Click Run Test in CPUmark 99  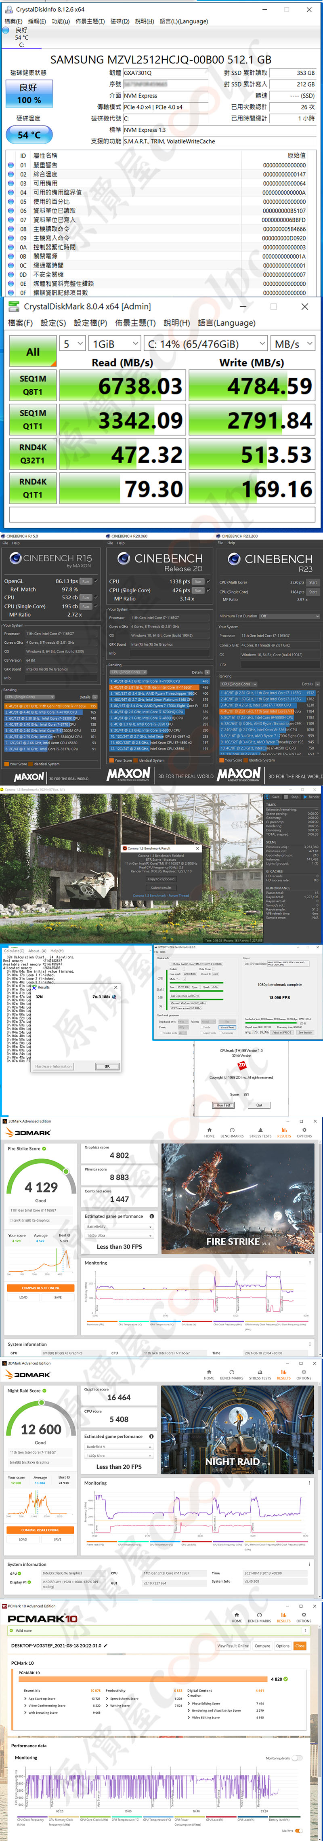pos(223,1104)
